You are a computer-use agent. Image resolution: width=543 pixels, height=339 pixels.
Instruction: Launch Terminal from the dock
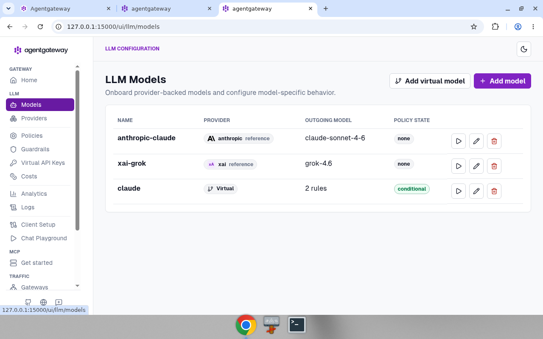point(297,325)
